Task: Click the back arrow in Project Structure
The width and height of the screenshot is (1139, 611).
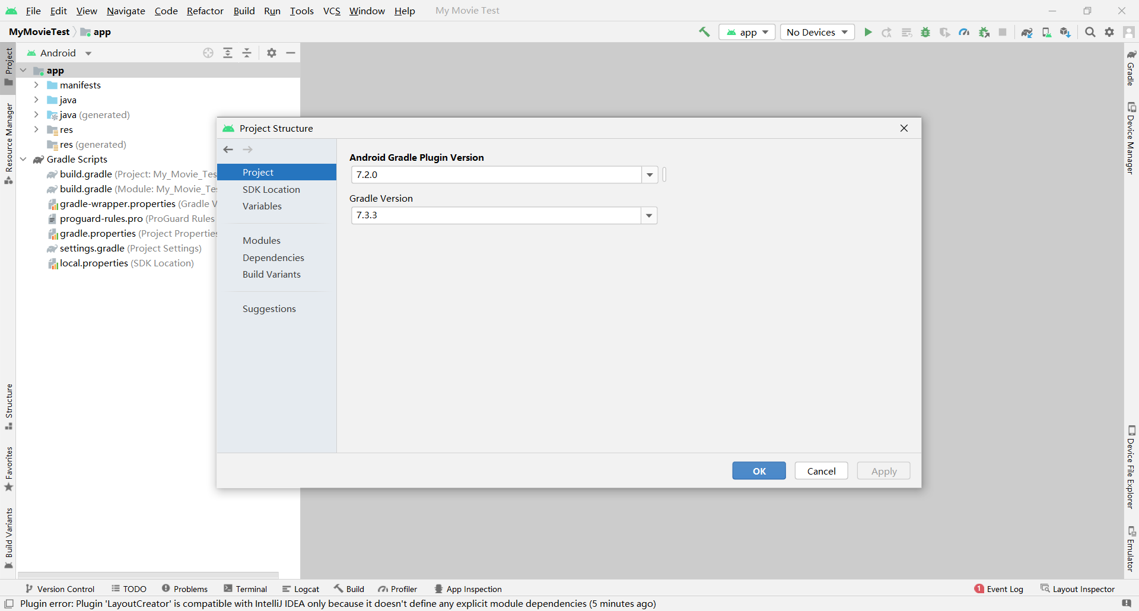Action: click(x=228, y=149)
